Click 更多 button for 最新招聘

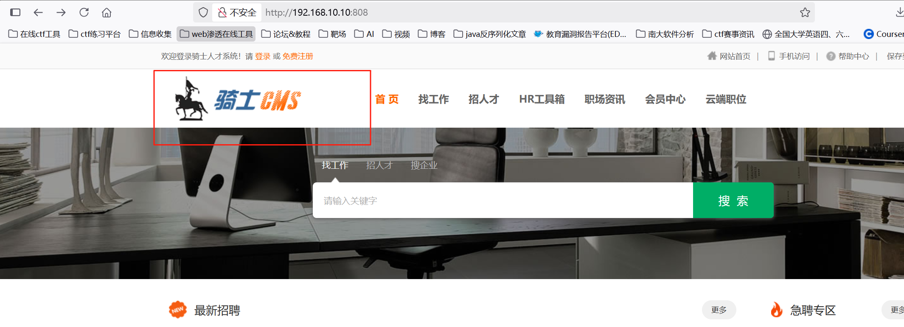[x=719, y=310]
